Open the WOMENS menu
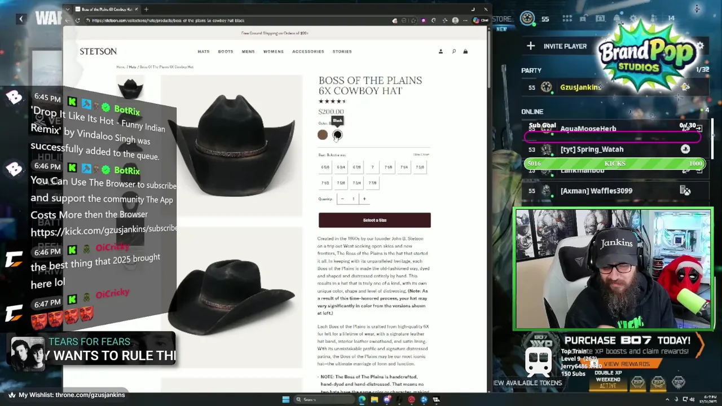This screenshot has height=406, width=722. point(274,51)
